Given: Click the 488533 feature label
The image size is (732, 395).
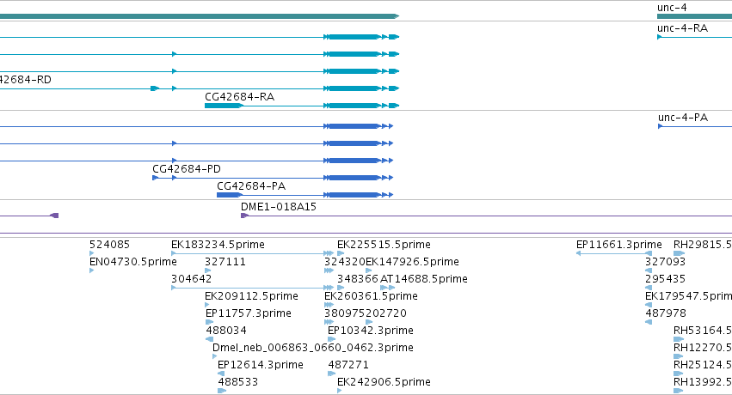Looking at the screenshot, I should [238, 382].
